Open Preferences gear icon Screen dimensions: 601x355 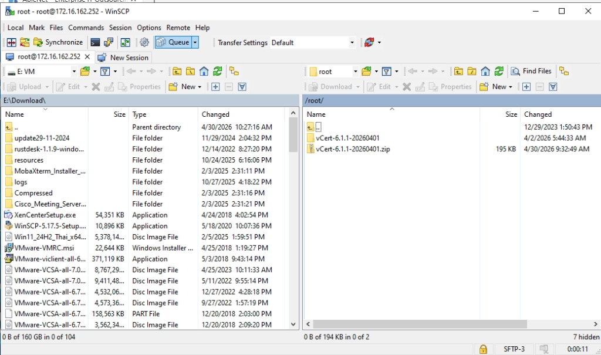click(144, 43)
